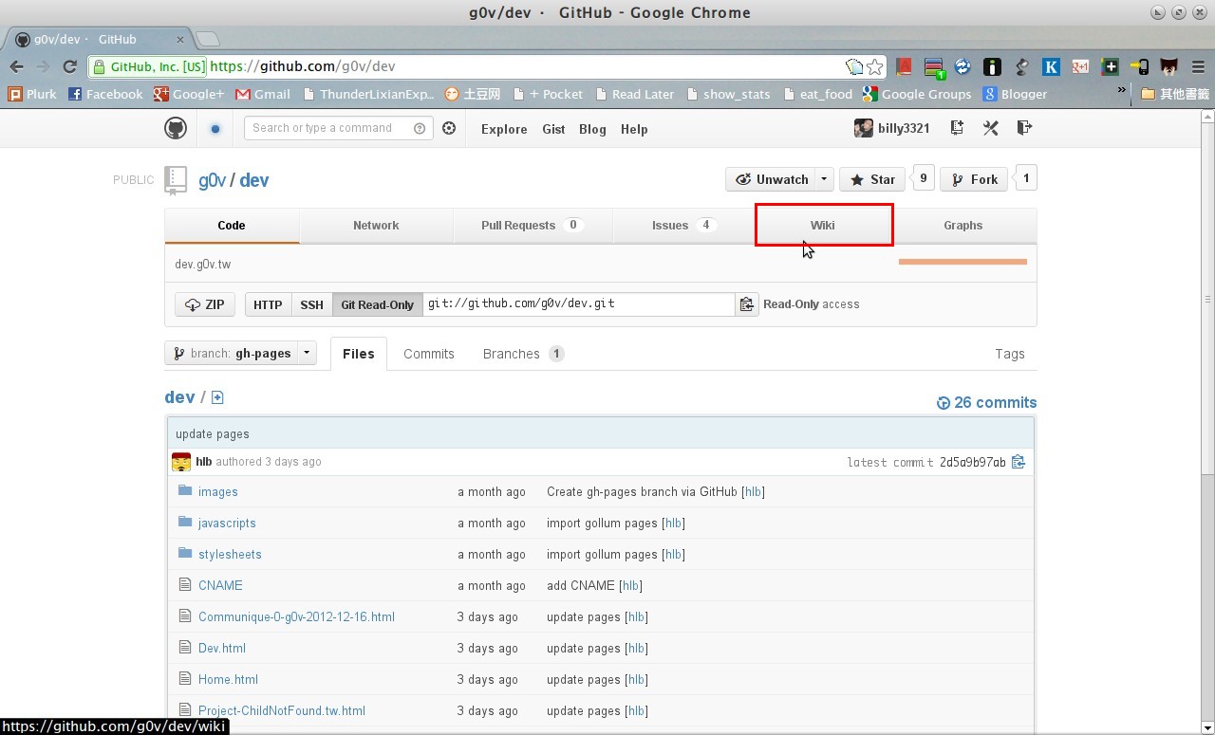Screen dimensions: 1215x735
Task: Copy the git clone URL to clipboard
Action: pyautogui.click(x=747, y=304)
